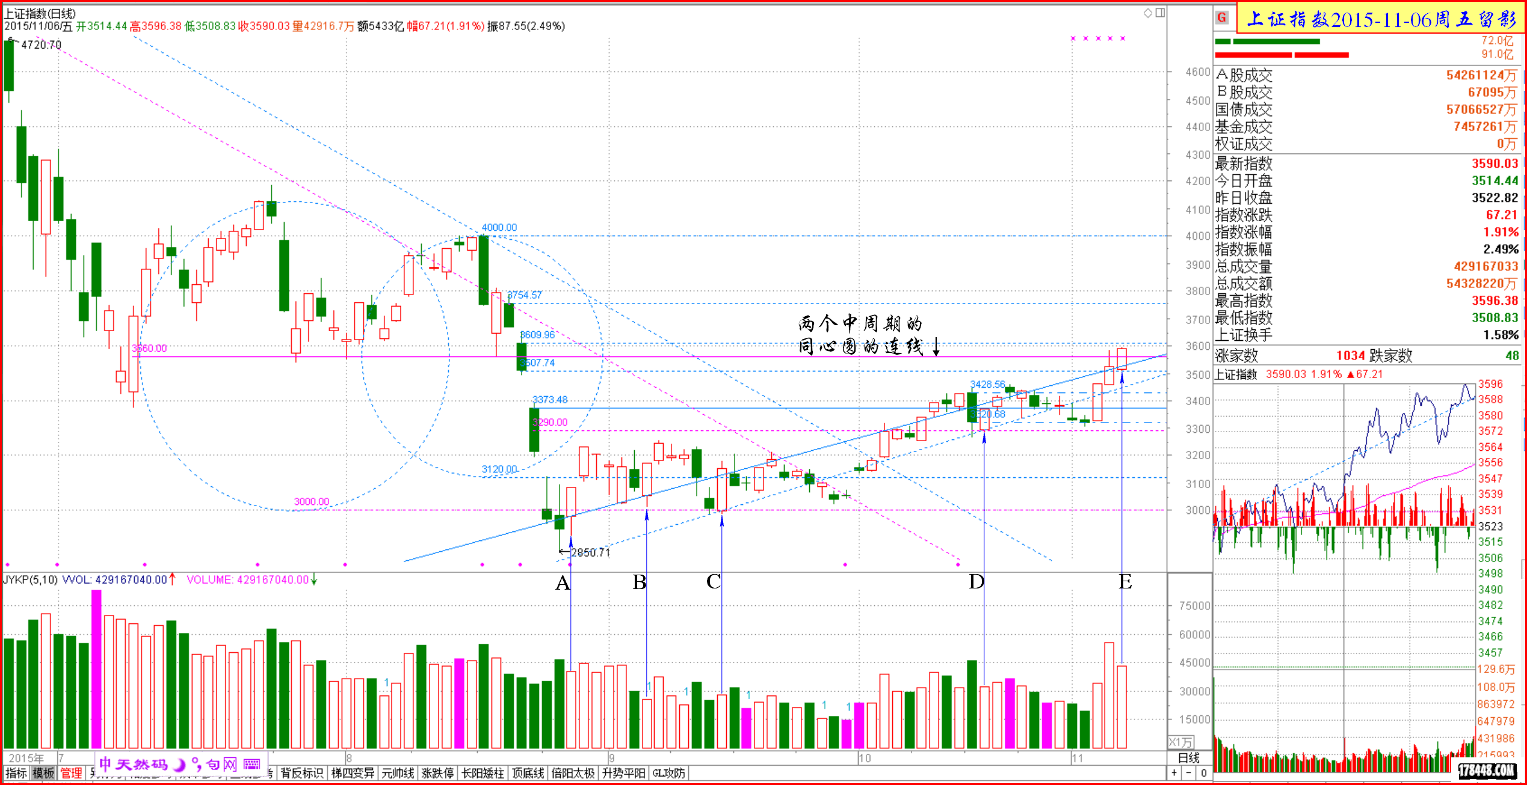Click the 指数涨幅 1.91% row

[1366, 232]
